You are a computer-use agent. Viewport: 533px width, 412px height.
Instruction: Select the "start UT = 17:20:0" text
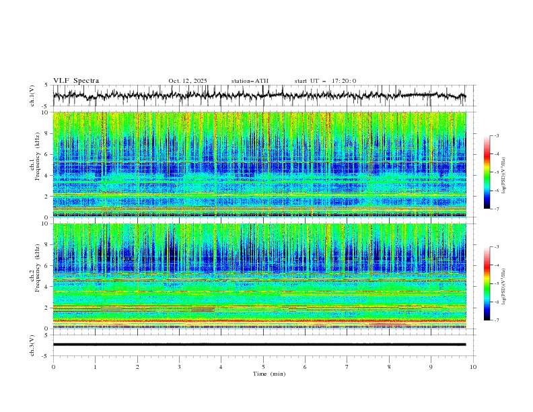[x=325, y=81]
